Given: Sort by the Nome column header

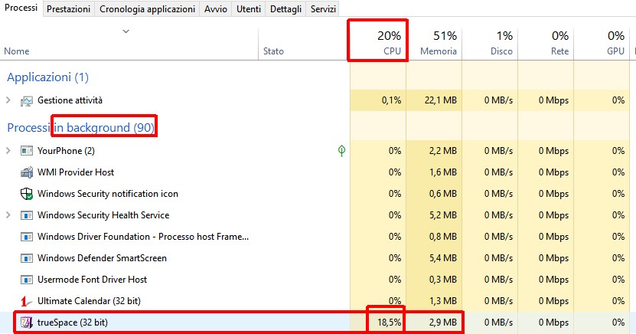Looking at the screenshot, I should pos(17,51).
